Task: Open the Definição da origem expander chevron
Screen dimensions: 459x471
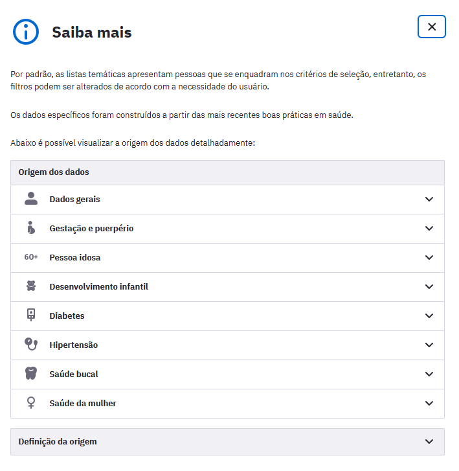Action: pos(429,442)
